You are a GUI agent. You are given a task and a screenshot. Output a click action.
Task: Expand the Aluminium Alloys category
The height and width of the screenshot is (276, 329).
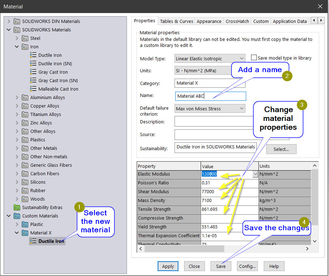pyautogui.click(x=17, y=97)
